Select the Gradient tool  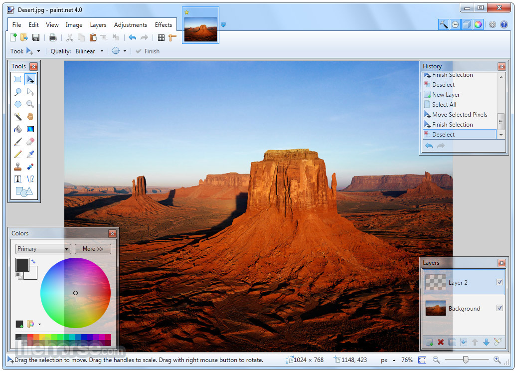click(30, 129)
